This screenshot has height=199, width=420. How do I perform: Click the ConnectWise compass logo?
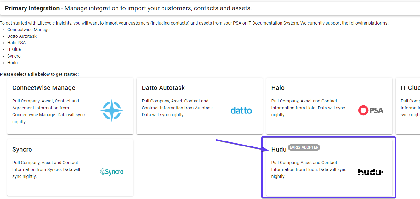coord(112,111)
